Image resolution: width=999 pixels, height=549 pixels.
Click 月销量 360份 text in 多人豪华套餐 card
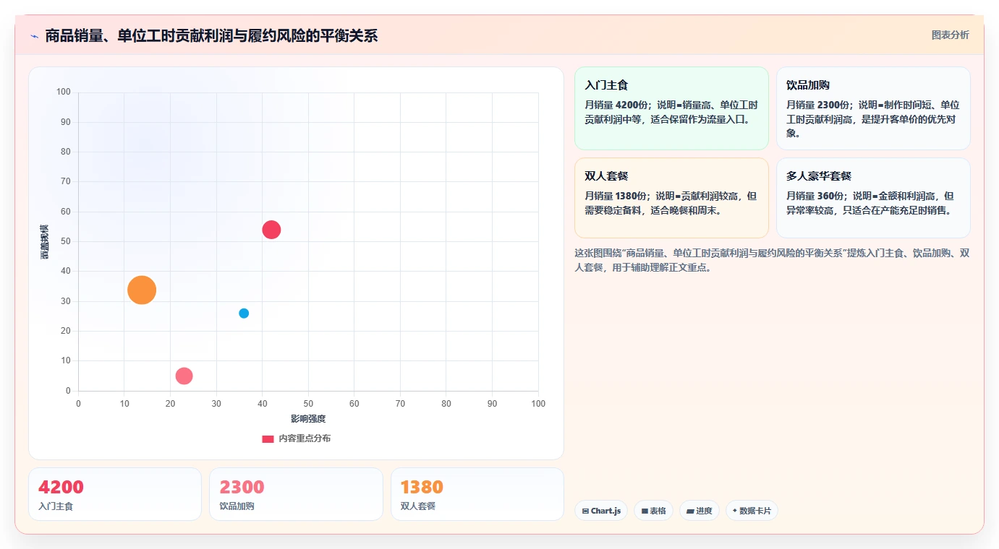pyautogui.click(x=816, y=196)
